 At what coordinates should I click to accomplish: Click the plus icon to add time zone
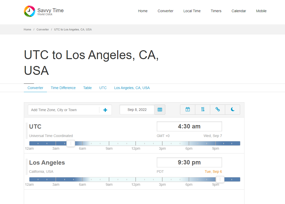pos(105,110)
